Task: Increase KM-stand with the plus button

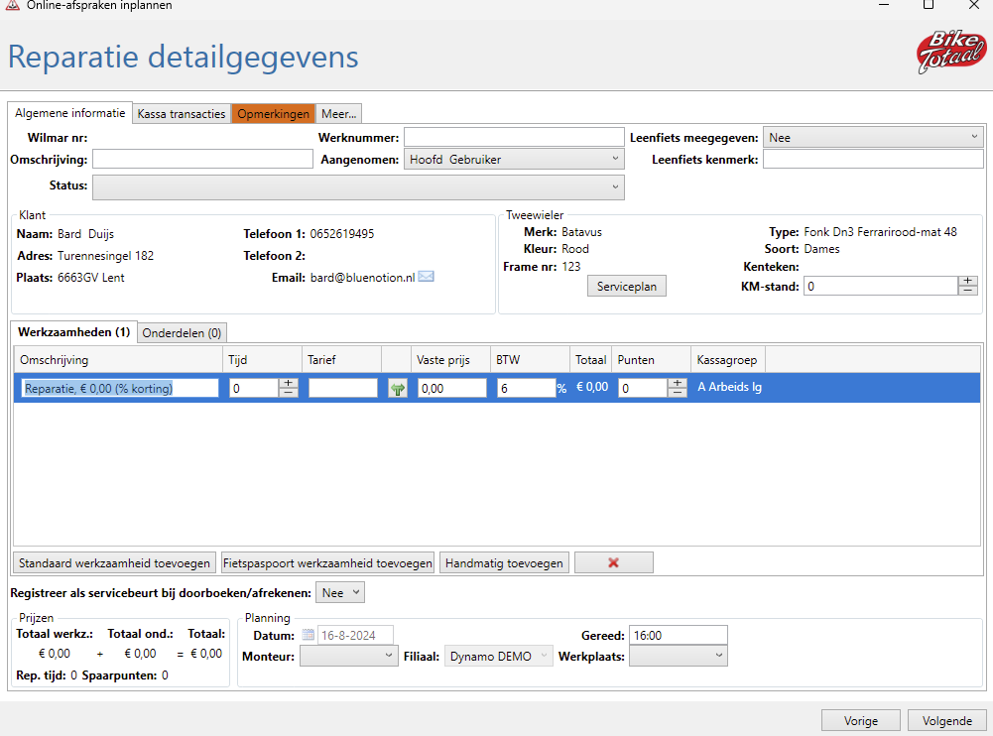Action: coord(967,281)
